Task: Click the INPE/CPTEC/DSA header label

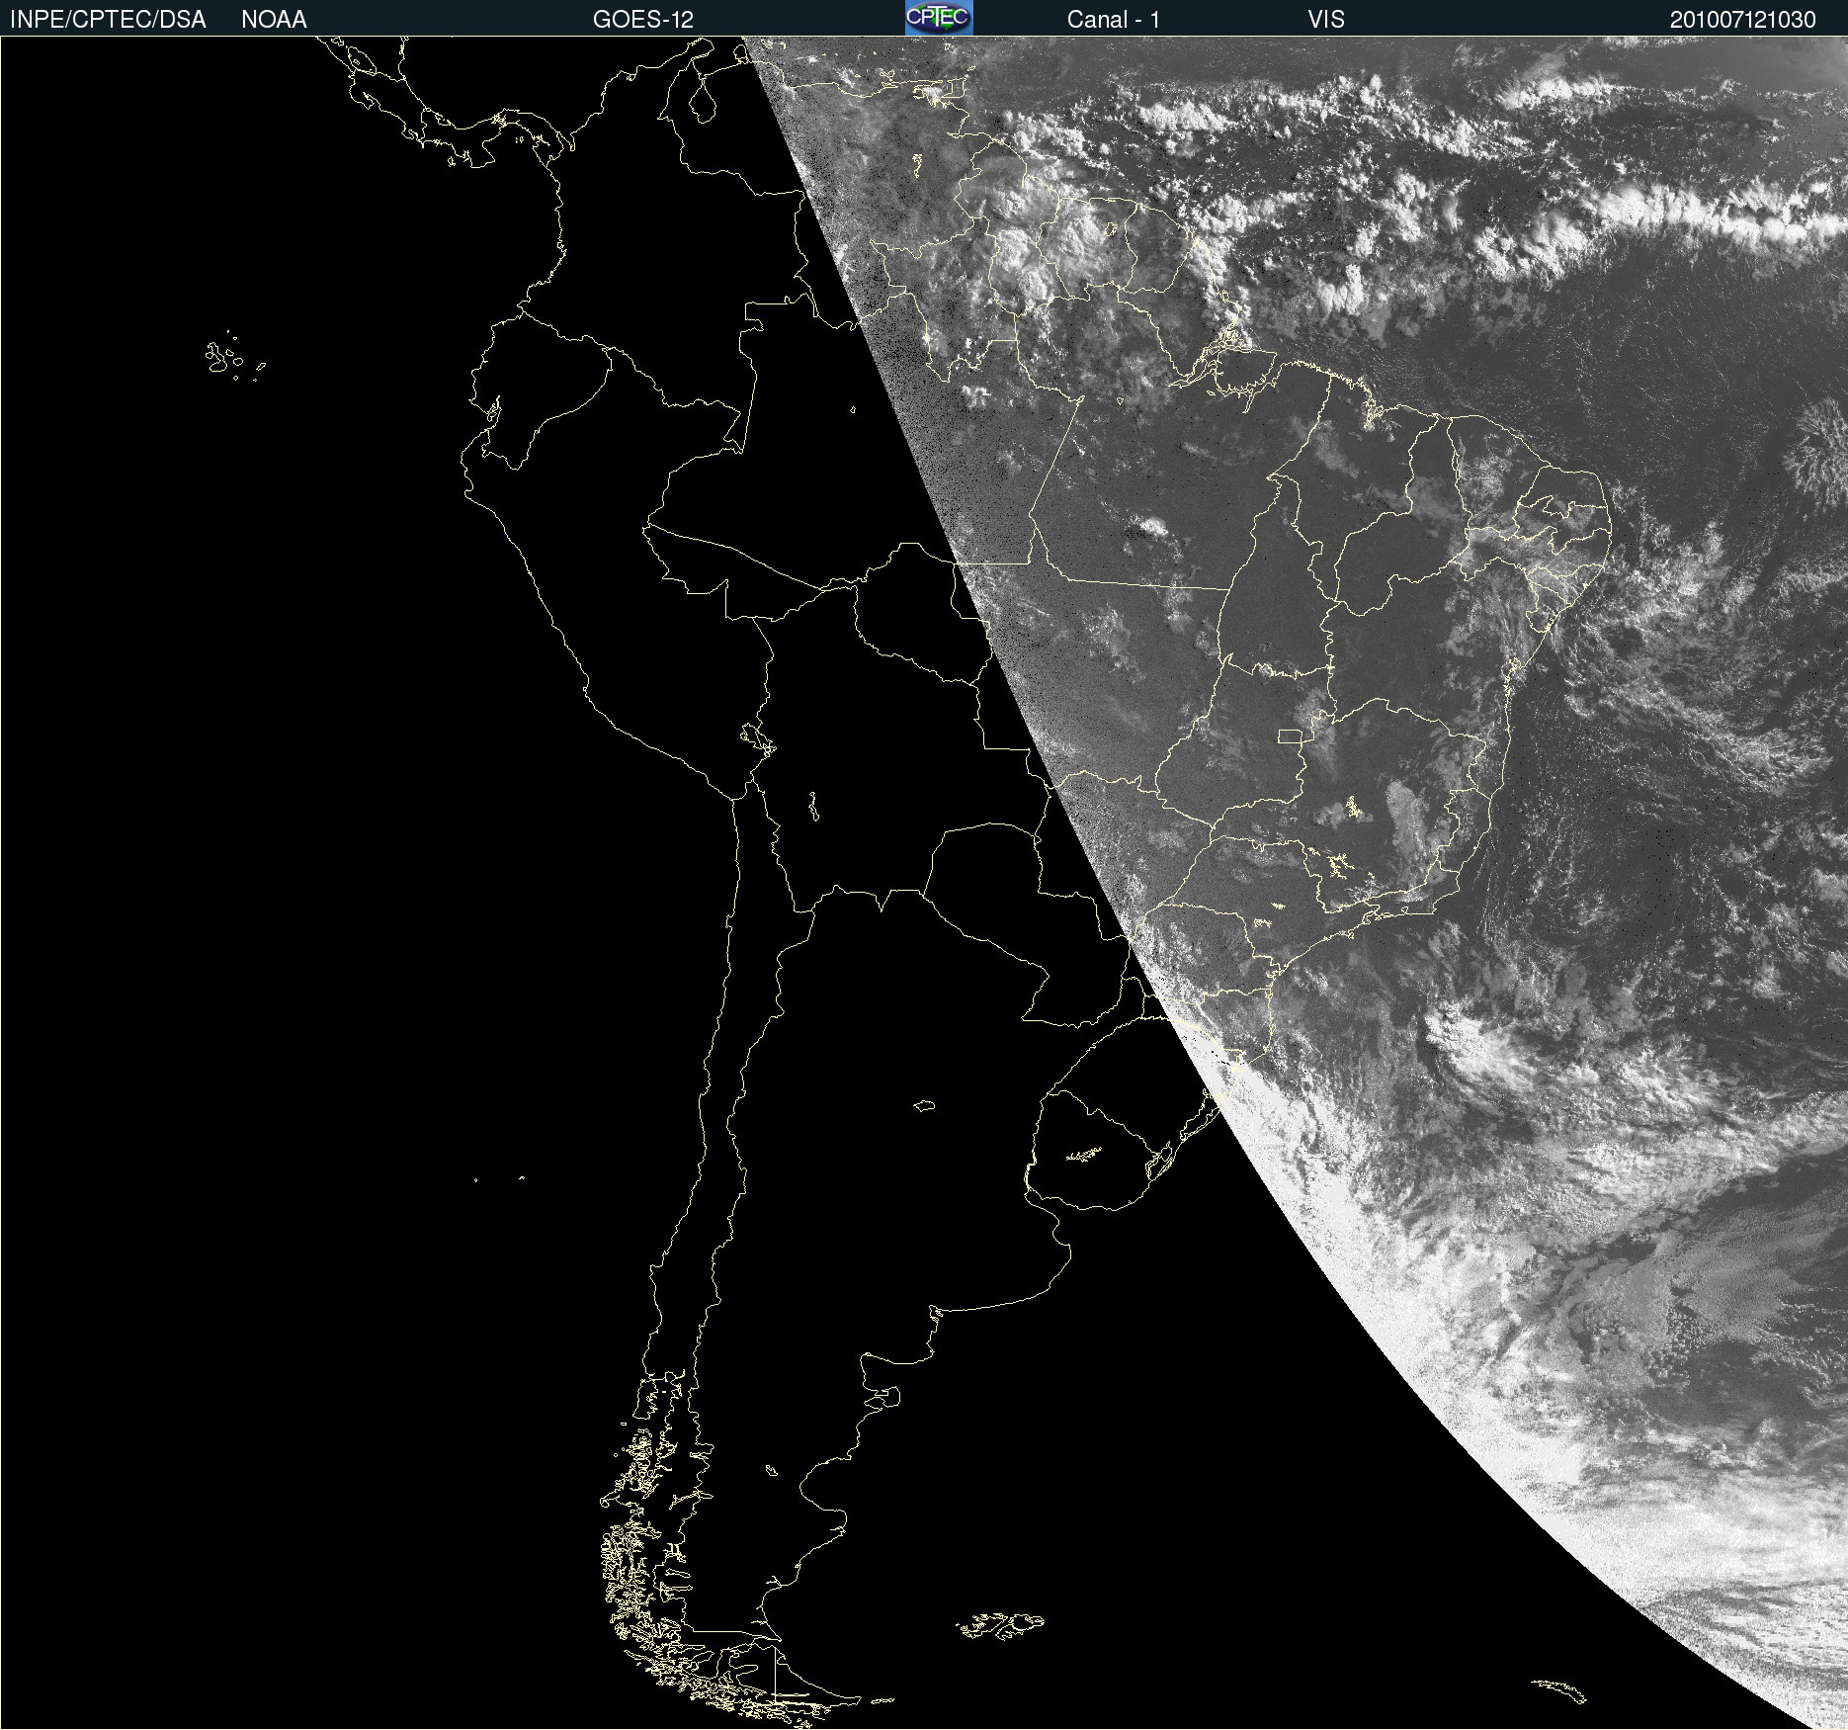Action: (x=108, y=20)
